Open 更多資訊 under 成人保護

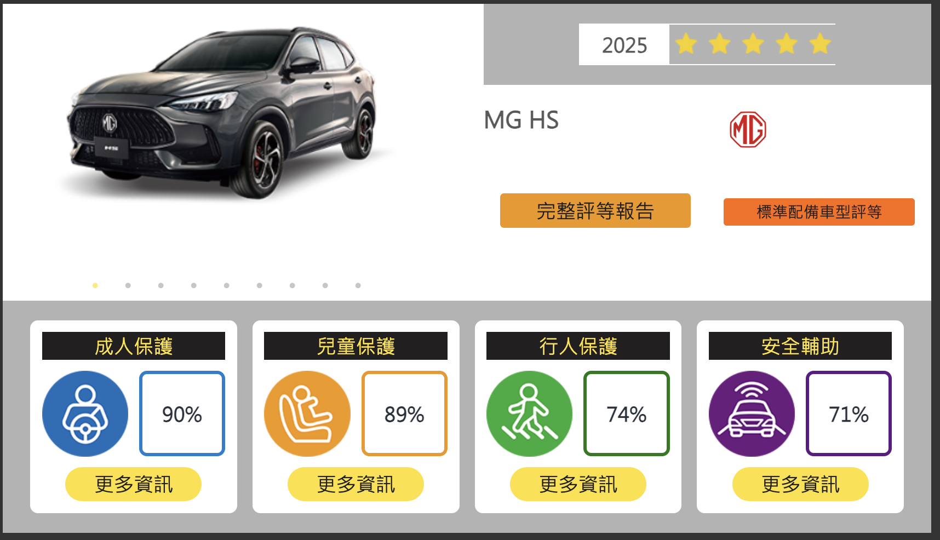click(134, 484)
